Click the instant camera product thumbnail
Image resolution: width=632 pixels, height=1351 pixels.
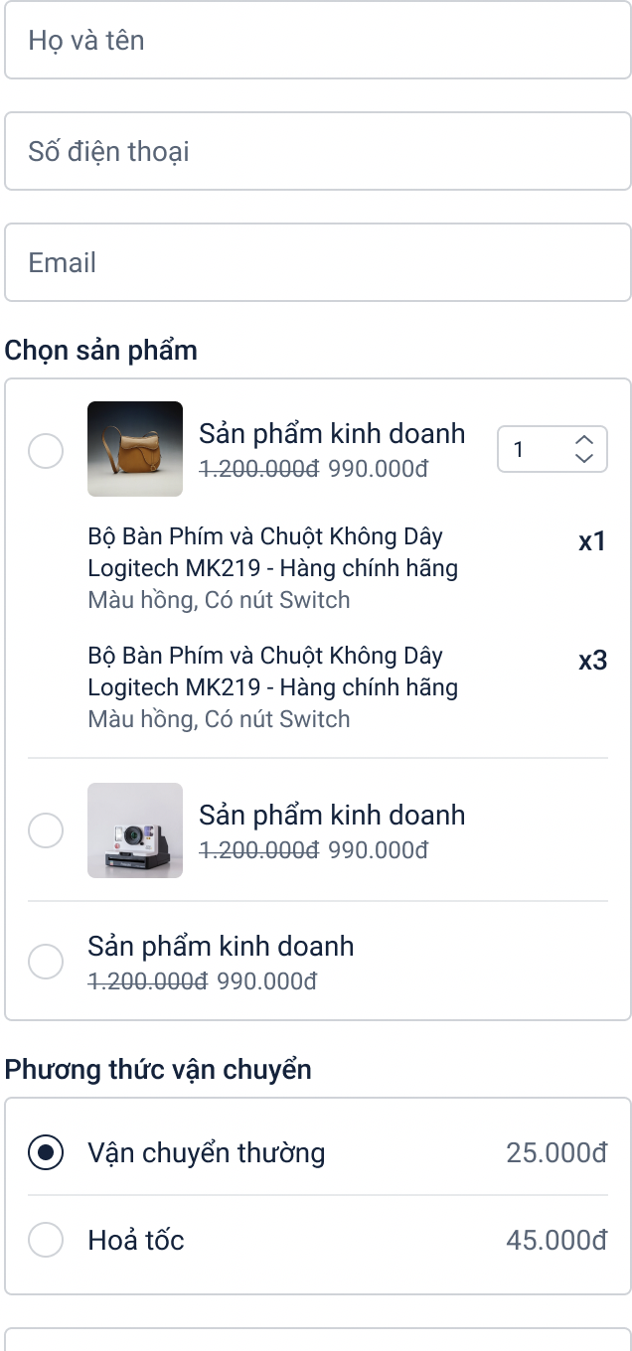(135, 830)
